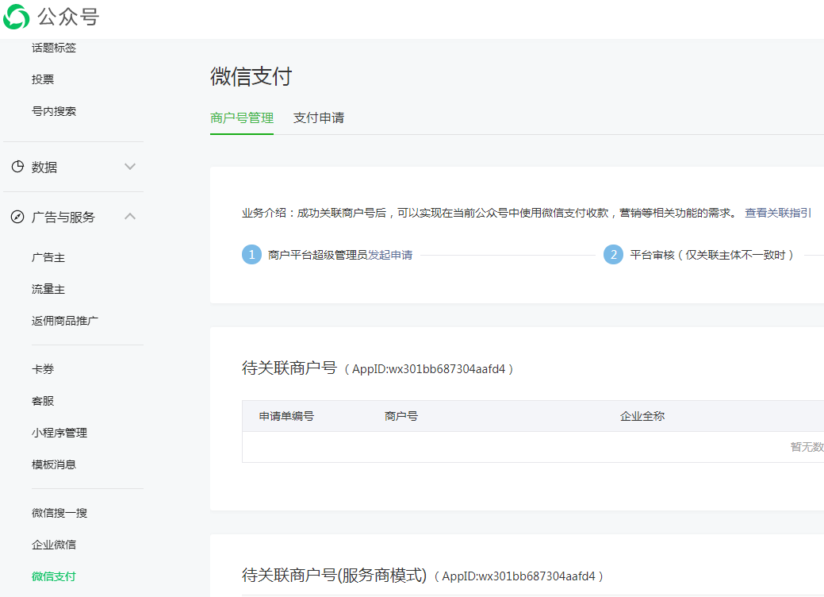Screen dimensions: 824x597
Task: Click 发起申请 link in step one
Action: point(390,255)
